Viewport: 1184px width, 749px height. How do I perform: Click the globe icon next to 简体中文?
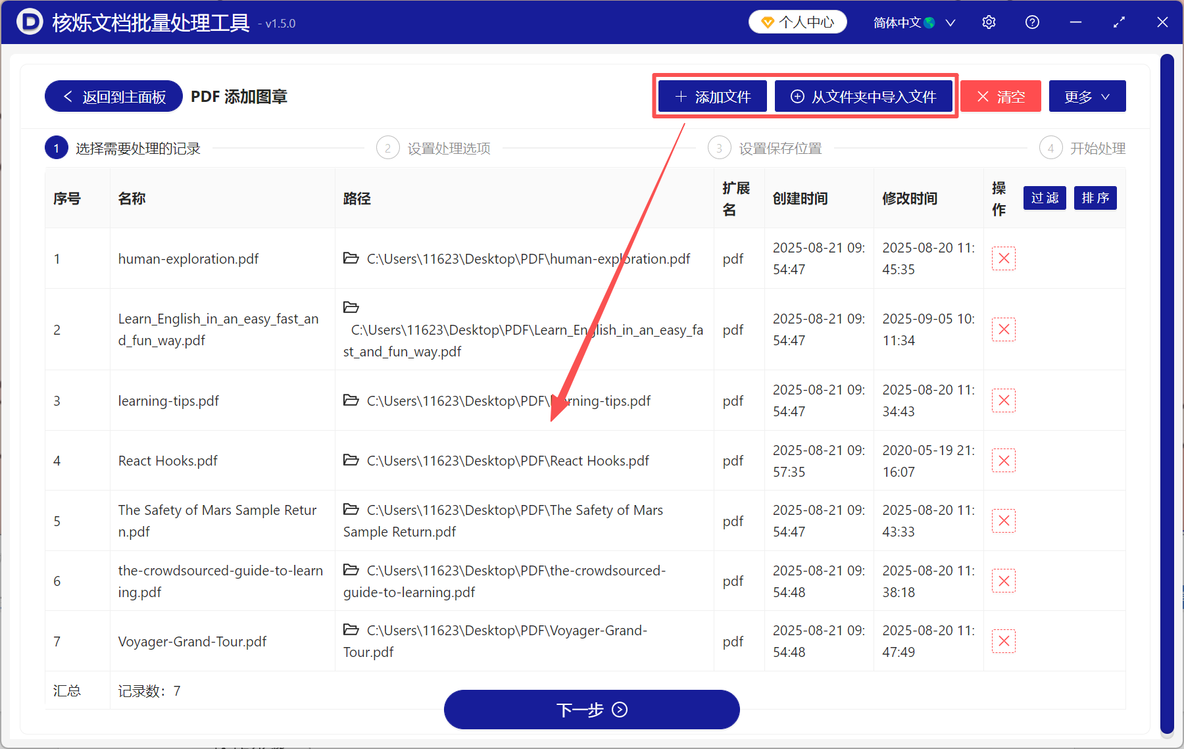click(x=929, y=22)
